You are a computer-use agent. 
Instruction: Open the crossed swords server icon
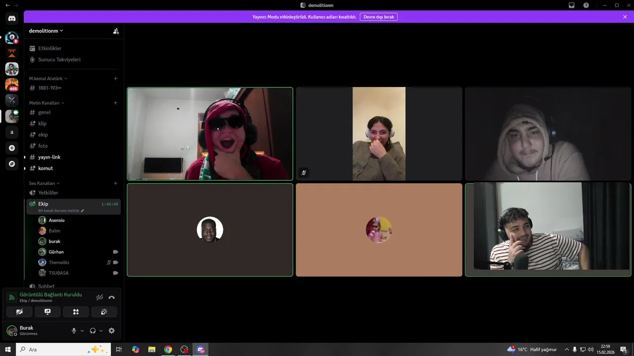coord(12,100)
